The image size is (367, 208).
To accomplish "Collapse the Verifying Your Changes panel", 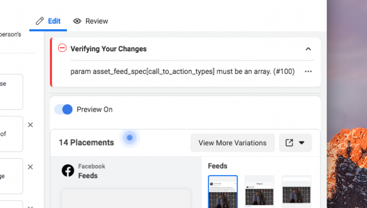I will click(x=308, y=49).
